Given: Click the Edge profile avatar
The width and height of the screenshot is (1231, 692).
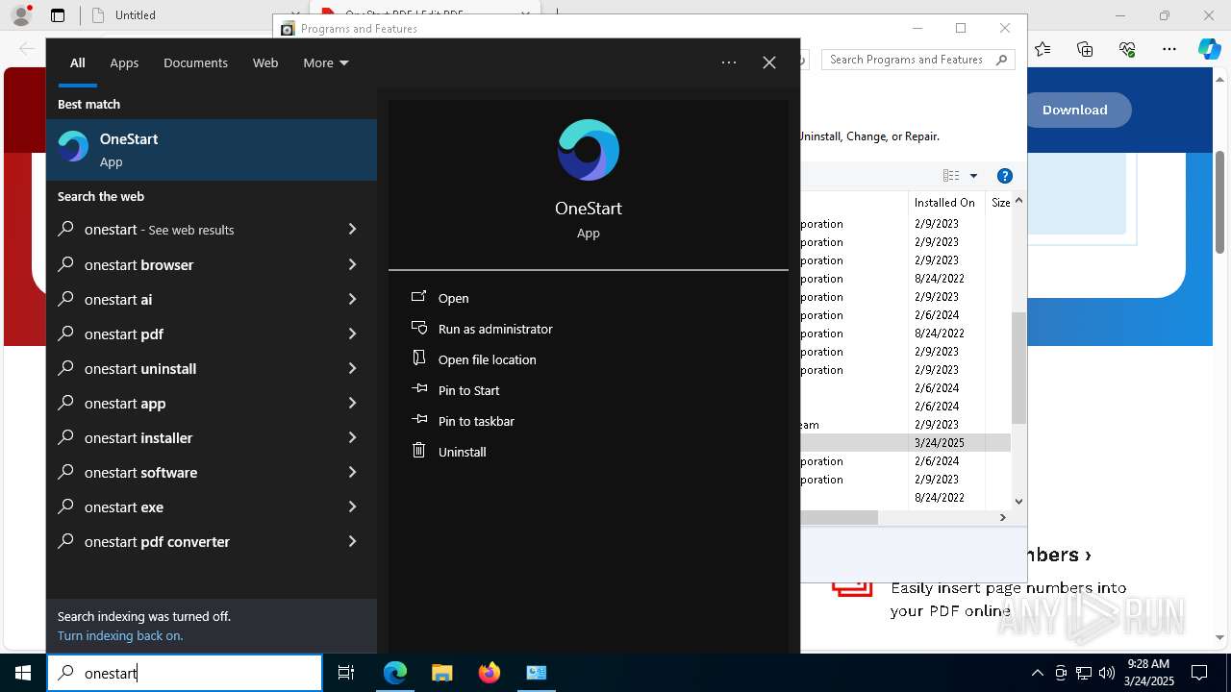Looking at the screenshot, I should 21,15.
